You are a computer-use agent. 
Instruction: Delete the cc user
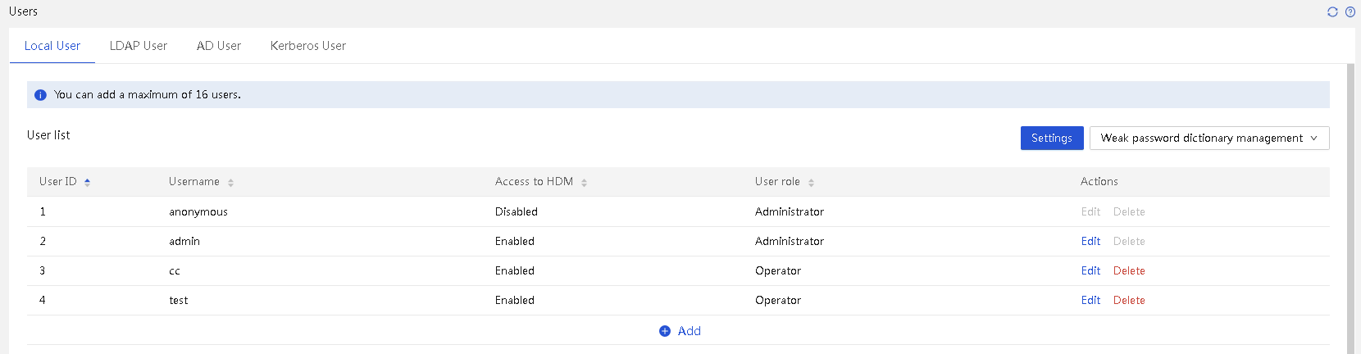[x=1129, y=270]
